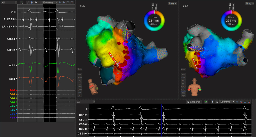The width and height of the screenshot is (256, 137).
Task: Select the PA view in right map
Action: 183,93
